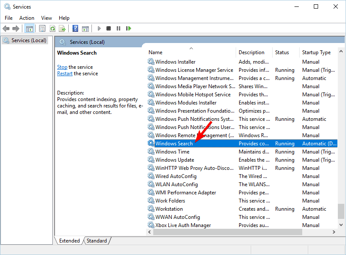The image size is (346, 255).
Task: Click the gear icon beside WWAN AutoConfig
Action: click(151, 217)
